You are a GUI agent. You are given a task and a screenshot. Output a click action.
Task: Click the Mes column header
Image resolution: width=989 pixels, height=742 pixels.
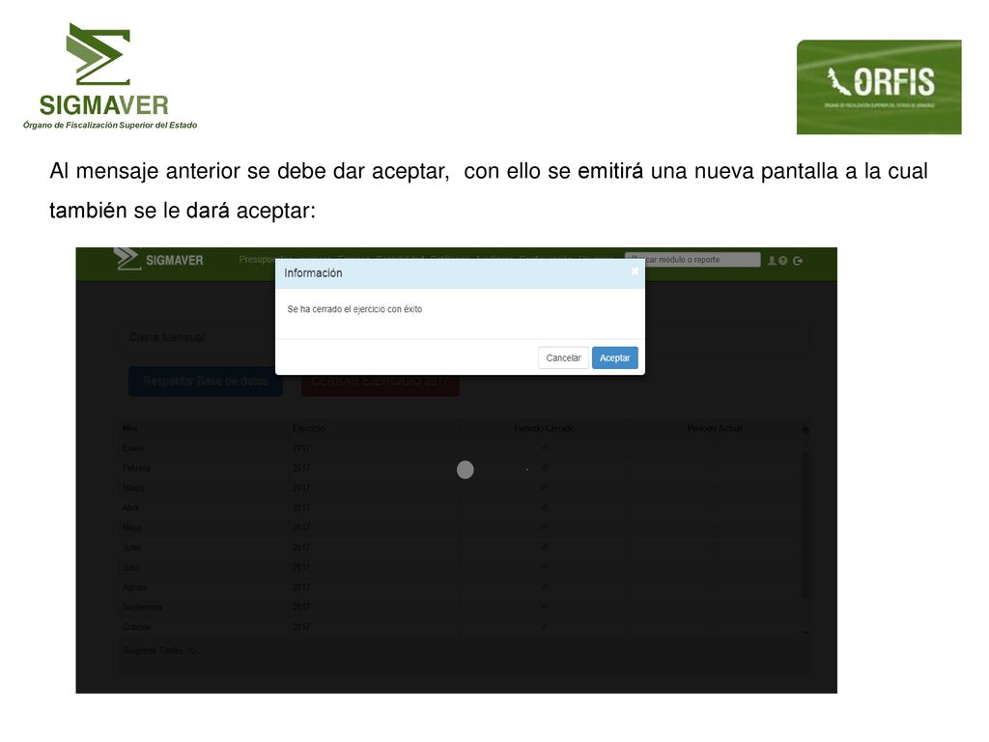coord(130,428)
